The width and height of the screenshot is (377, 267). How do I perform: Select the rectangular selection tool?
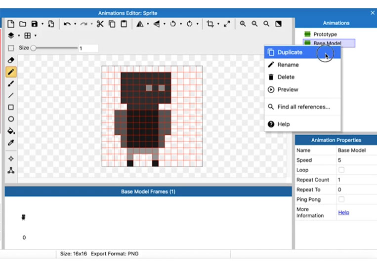pyautogui.click(x=11, y=48)
